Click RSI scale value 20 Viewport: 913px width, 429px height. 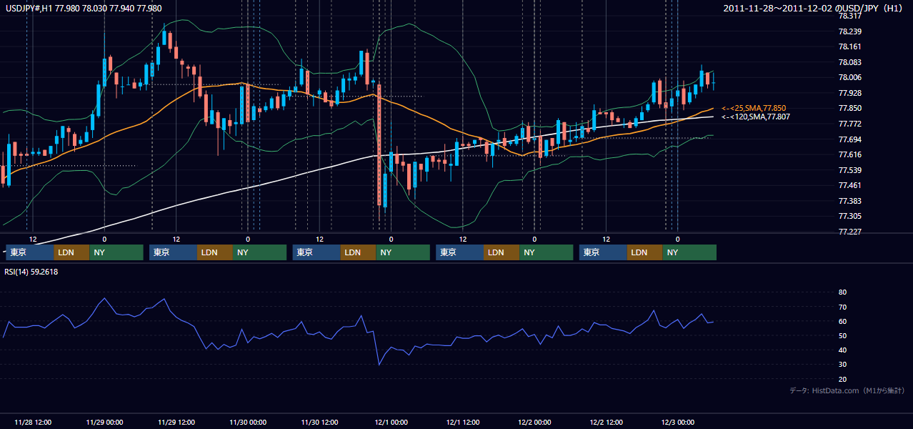842,379
